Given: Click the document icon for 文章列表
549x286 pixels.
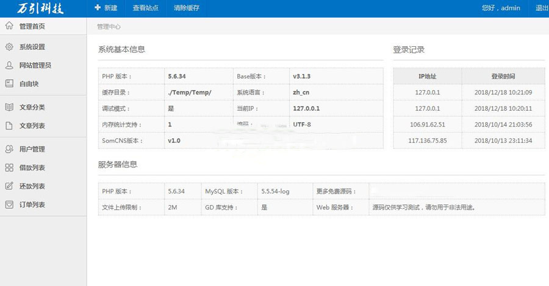Looking at the screenshot, I should (9, 126).
